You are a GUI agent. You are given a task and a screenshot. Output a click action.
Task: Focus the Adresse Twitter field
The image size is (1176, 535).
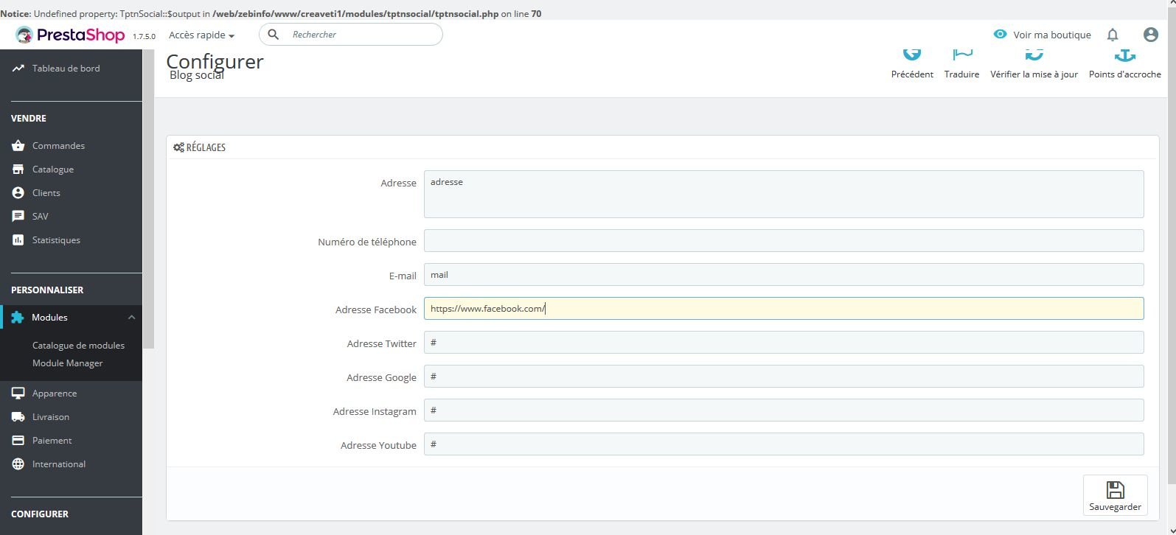[x=784, y=343]
